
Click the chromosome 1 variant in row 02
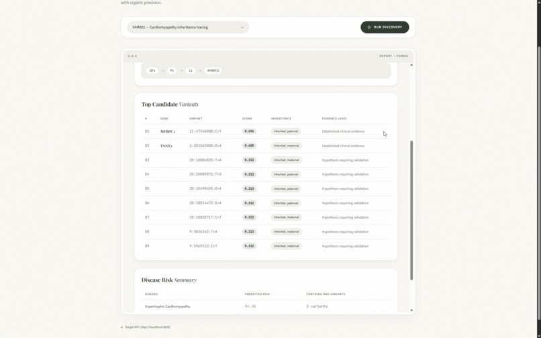(x=205, y=146)
